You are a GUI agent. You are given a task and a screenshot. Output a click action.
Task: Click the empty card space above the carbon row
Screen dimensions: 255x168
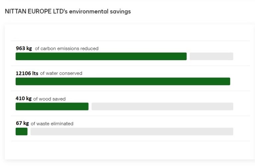(127, 32)
